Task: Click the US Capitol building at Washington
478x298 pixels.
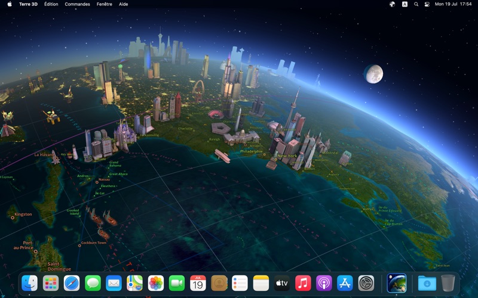Action: (x=242, y=138)
